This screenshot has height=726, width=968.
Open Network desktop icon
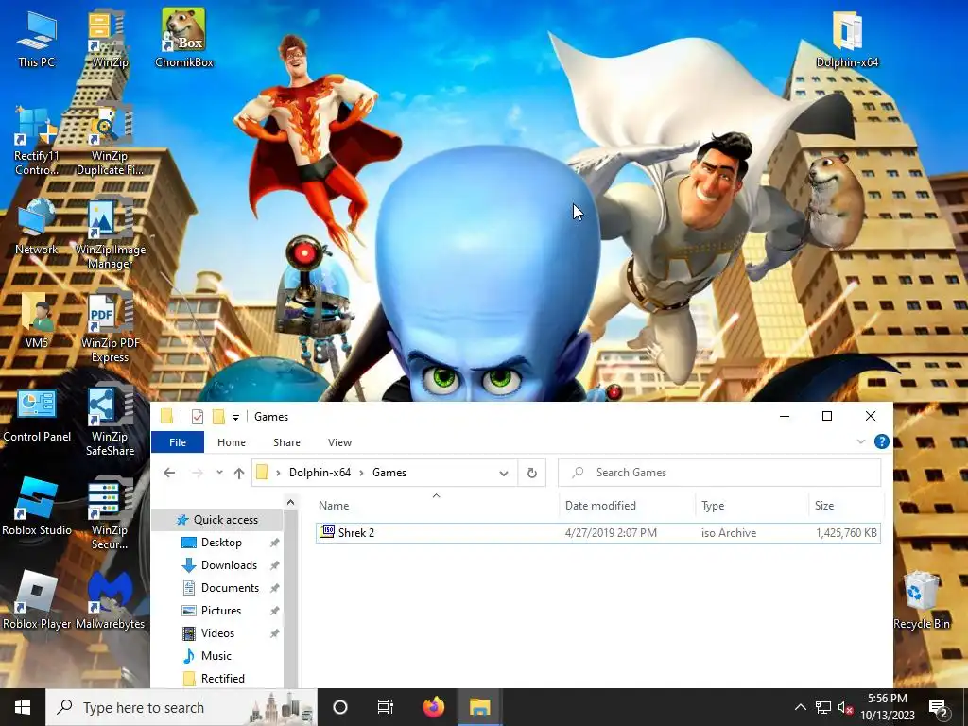pos(36,227)
